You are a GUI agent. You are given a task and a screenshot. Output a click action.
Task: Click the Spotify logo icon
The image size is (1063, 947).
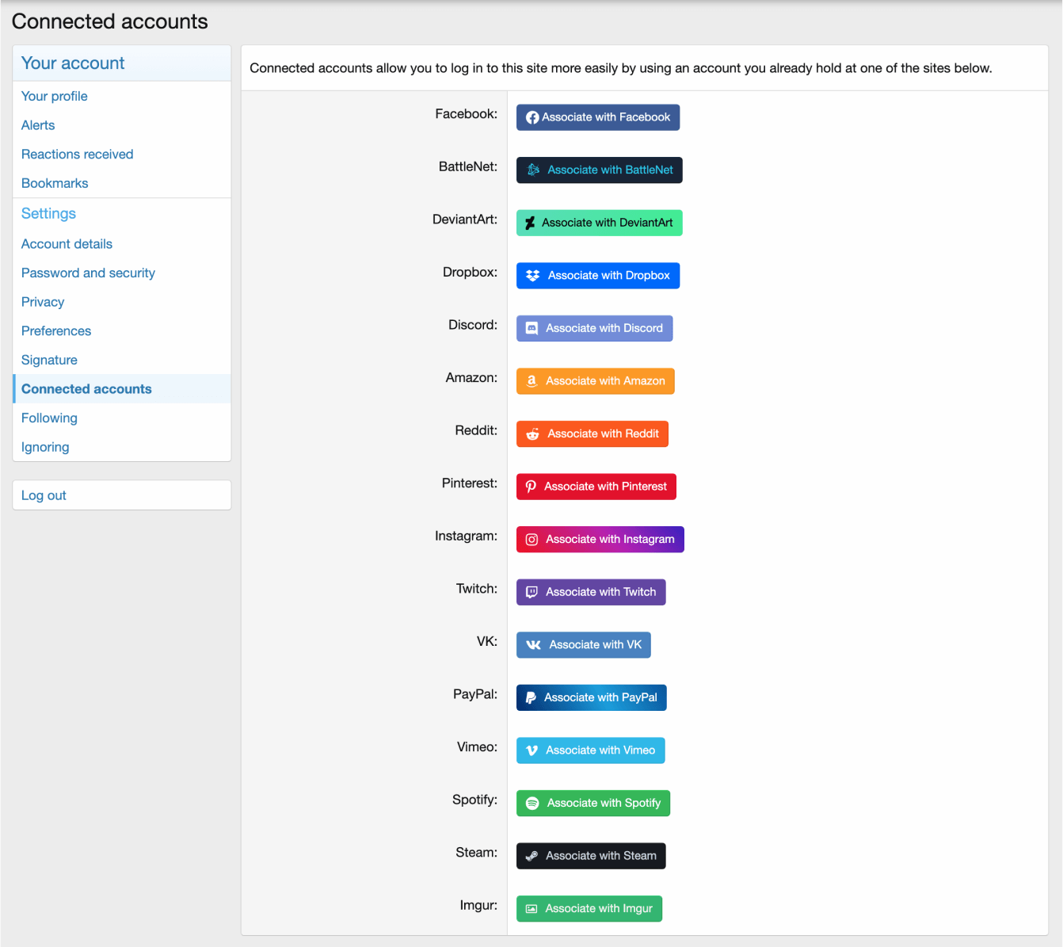click(533, 803)
